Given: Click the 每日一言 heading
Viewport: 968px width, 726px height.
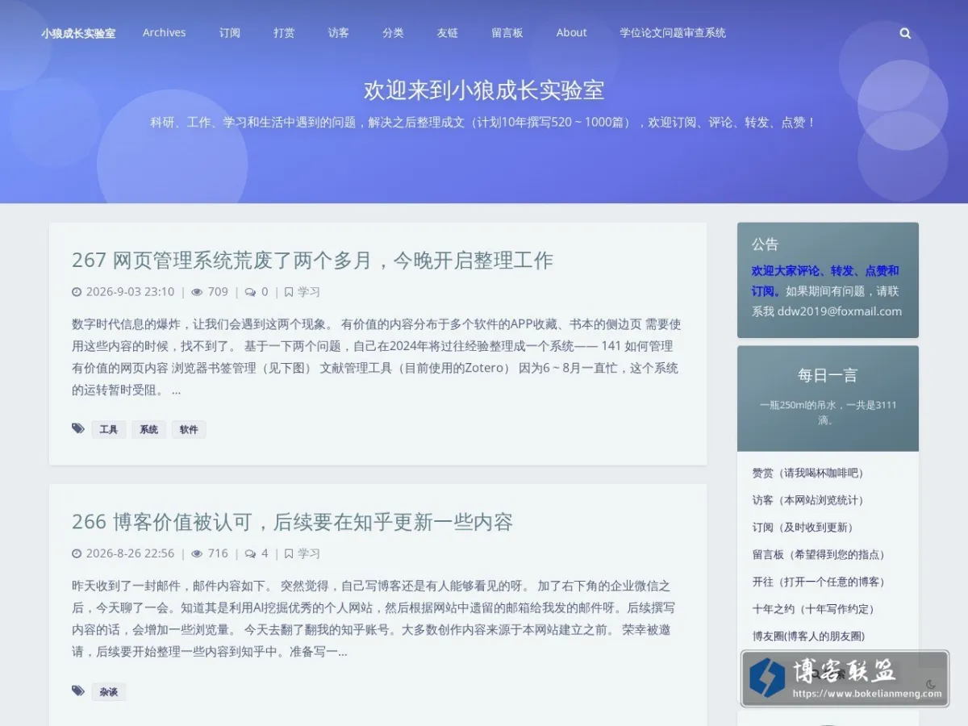Looking at the screenshot, I should pos(828,375).
